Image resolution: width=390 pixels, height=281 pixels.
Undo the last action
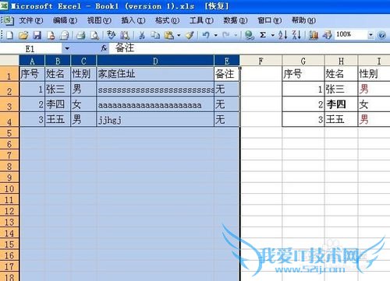206,35
